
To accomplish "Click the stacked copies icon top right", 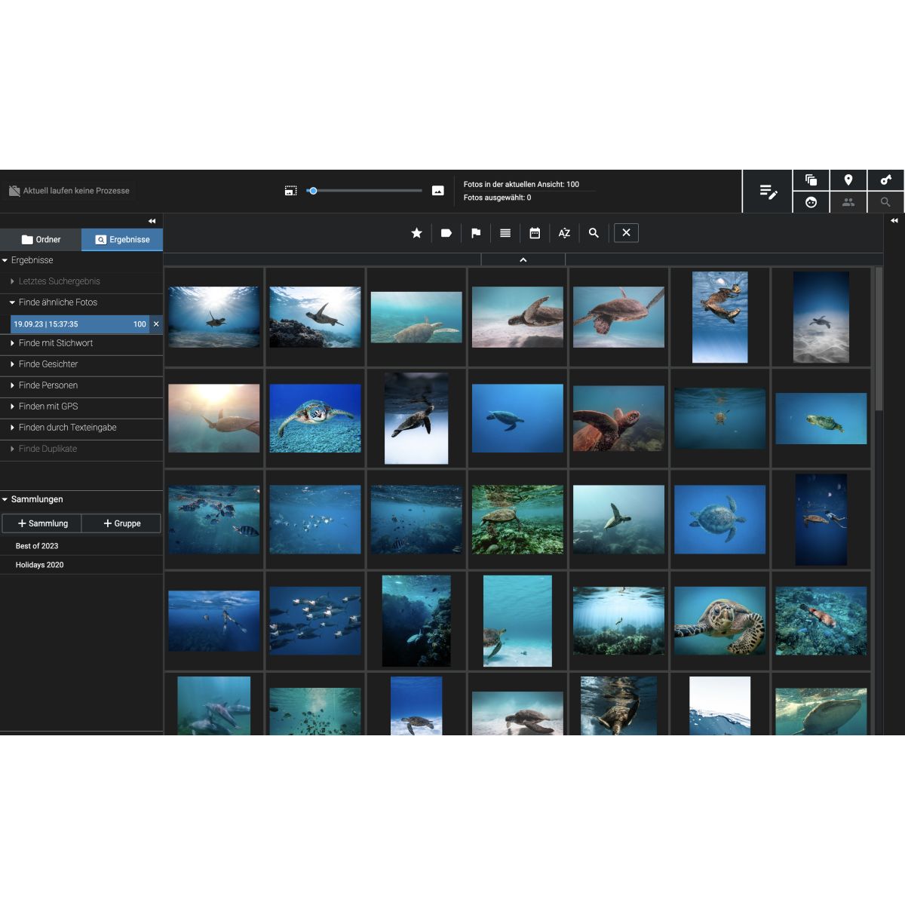I will pos(811,179).
